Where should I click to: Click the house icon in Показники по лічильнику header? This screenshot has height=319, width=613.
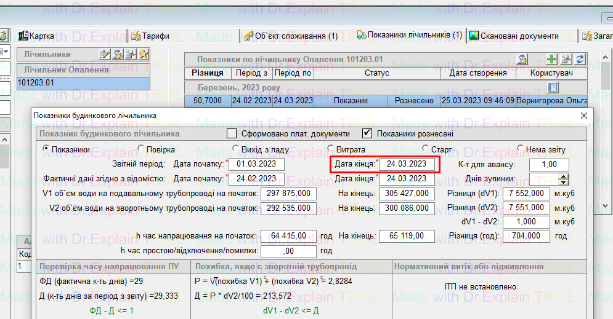(x=522, y=60)
